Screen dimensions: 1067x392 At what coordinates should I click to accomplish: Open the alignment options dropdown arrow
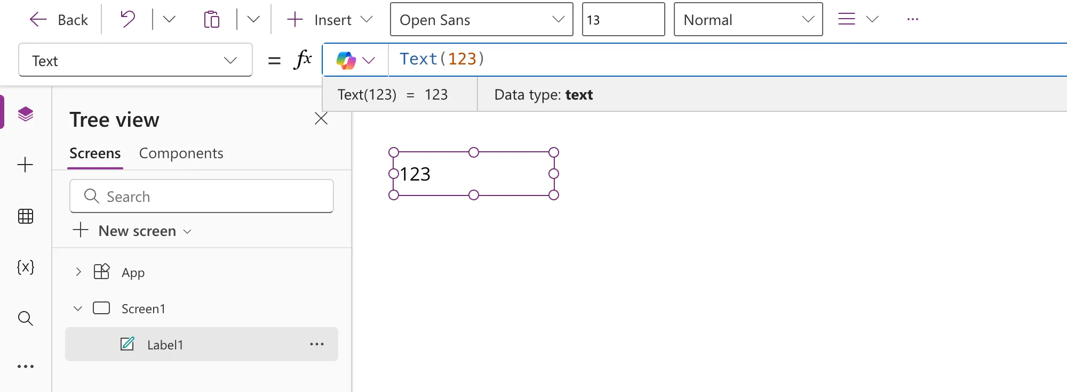872,19
